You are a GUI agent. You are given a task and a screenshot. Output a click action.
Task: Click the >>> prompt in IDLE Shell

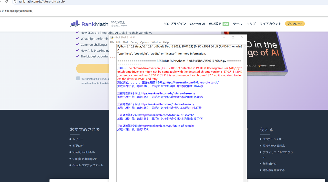[113, 57]
